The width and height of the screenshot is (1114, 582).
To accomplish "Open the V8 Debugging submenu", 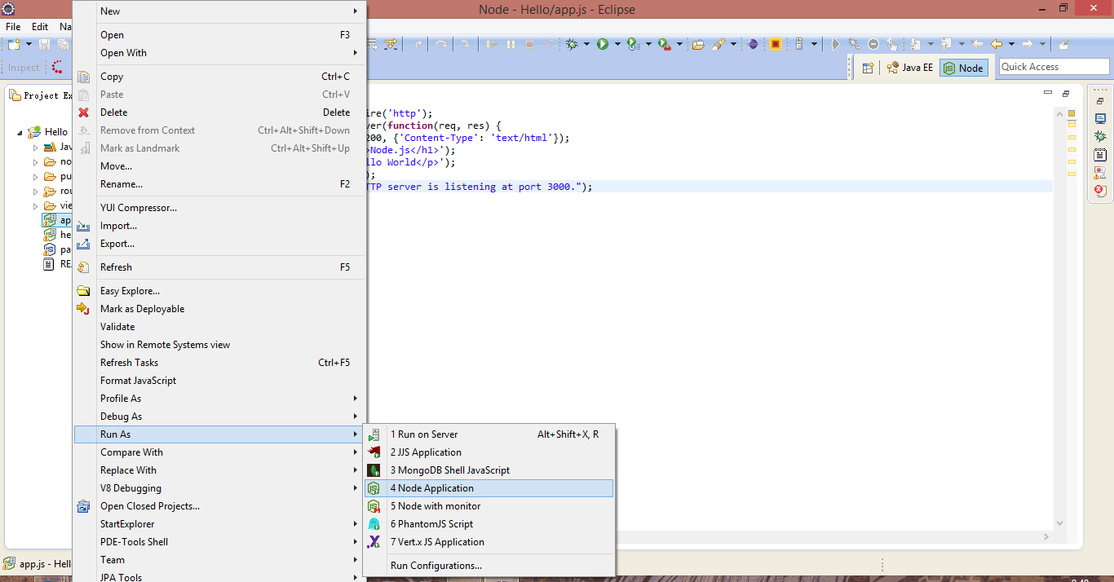I will [220, 488].
